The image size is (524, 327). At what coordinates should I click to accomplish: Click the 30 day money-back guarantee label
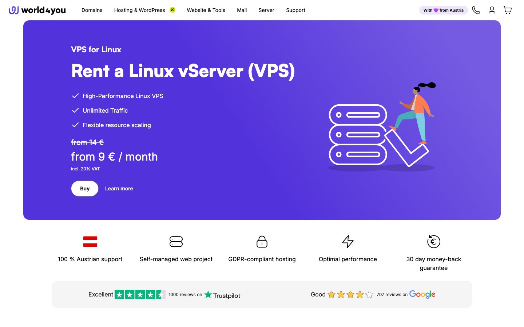[434, 263]
